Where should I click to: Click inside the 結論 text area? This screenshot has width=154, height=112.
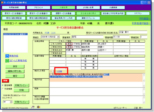(96, 91)
